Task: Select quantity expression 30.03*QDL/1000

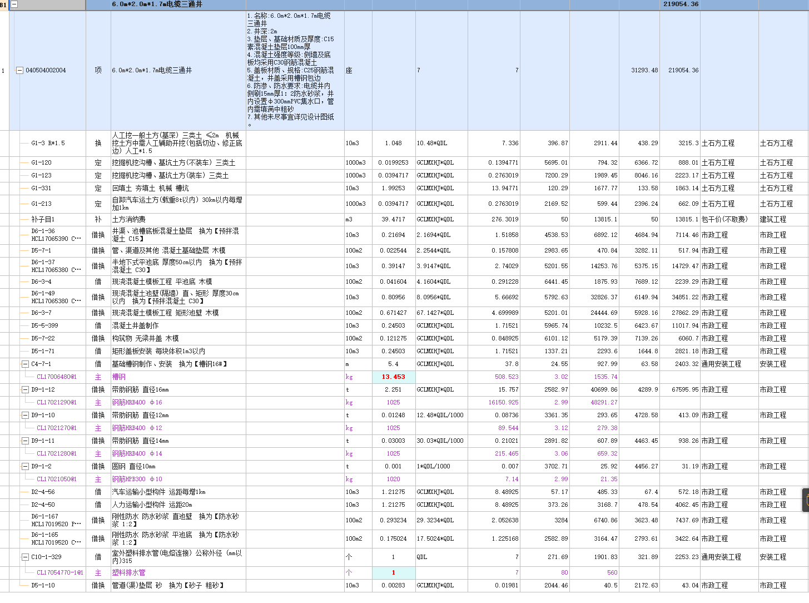Action: click(x=440, y=441)
